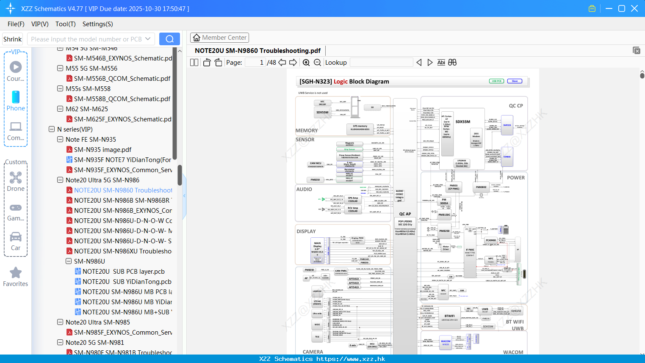Image resolution: width=645 pixels, height=363 pixels.
Task: Rotate the page counterclockwise
Action: point(207,62)
